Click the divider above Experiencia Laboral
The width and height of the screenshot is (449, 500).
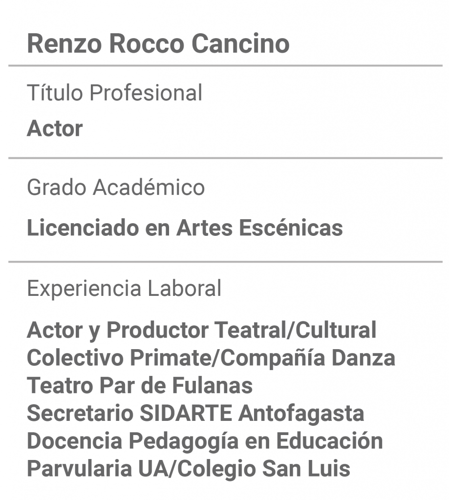point(225,262)
